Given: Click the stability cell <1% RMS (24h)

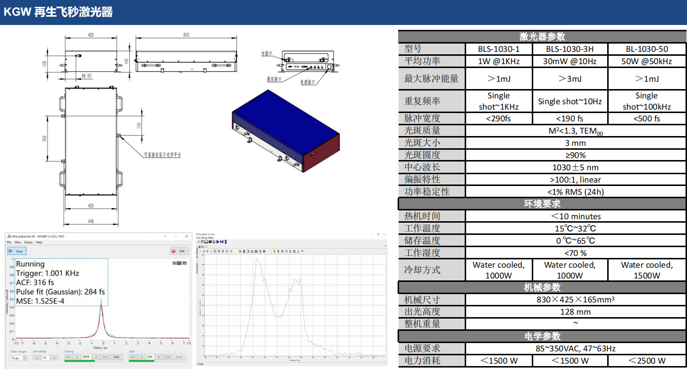Looking at the screenshot, I should pos(575,192).
